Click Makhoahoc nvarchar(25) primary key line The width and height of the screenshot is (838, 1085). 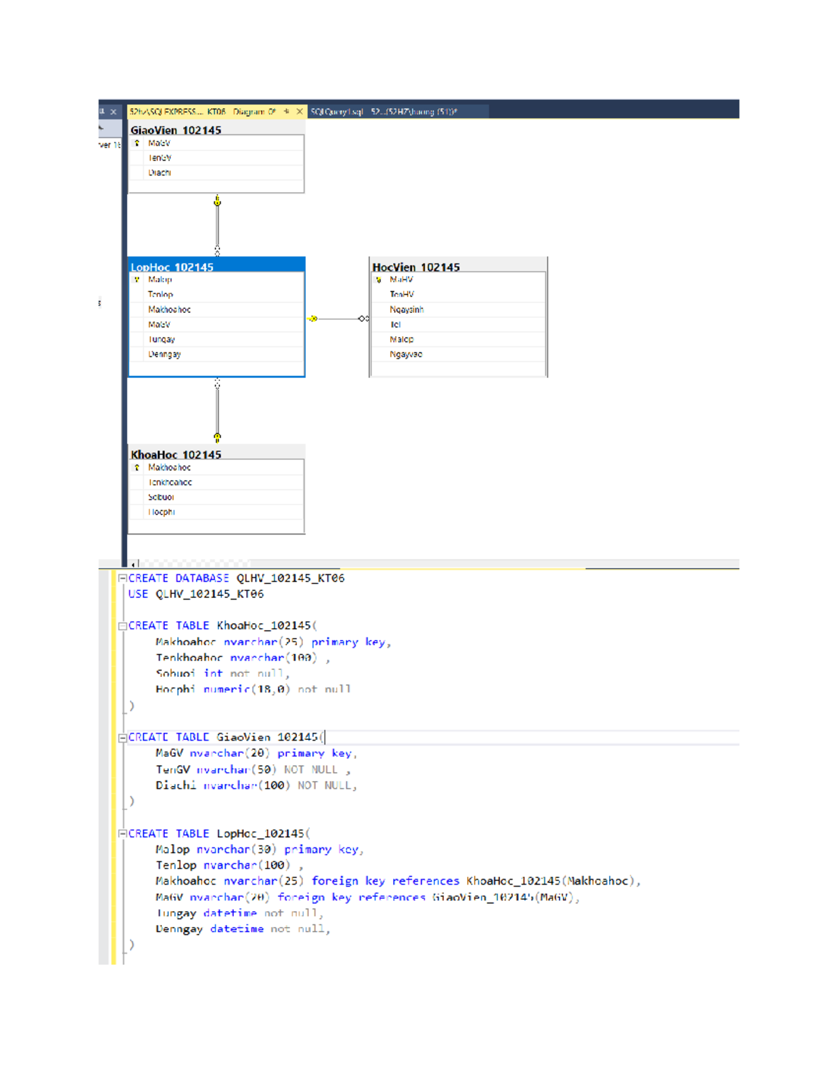click(273, 642)
